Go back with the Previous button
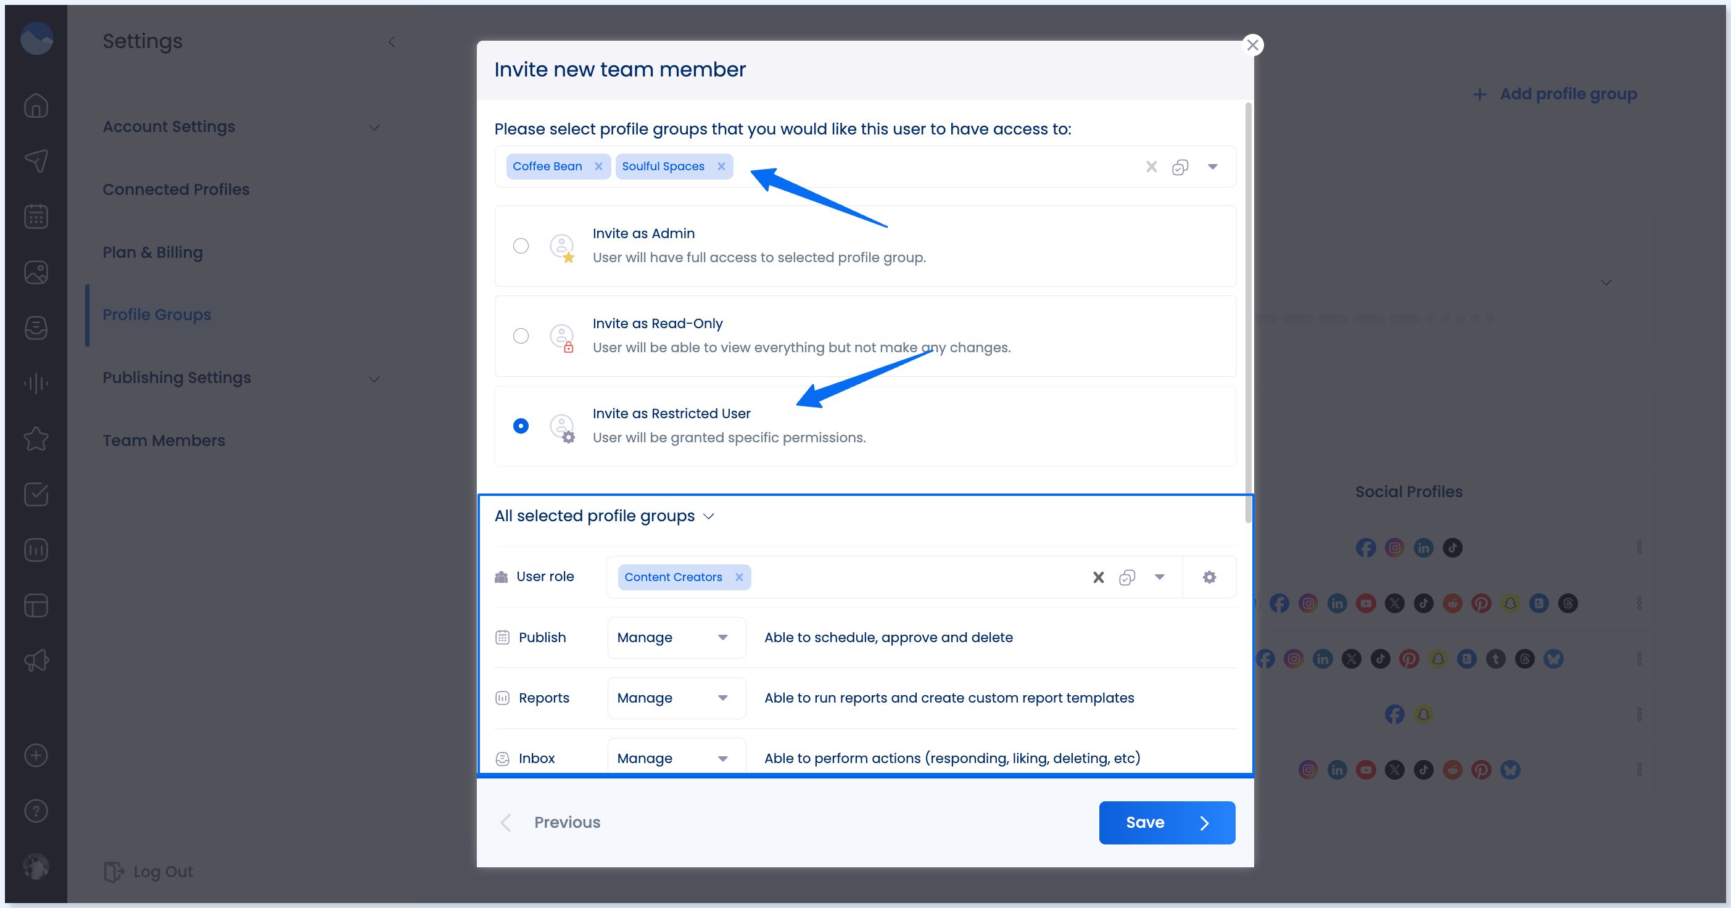Viewport: 1731px width, 908px height. 551,822
